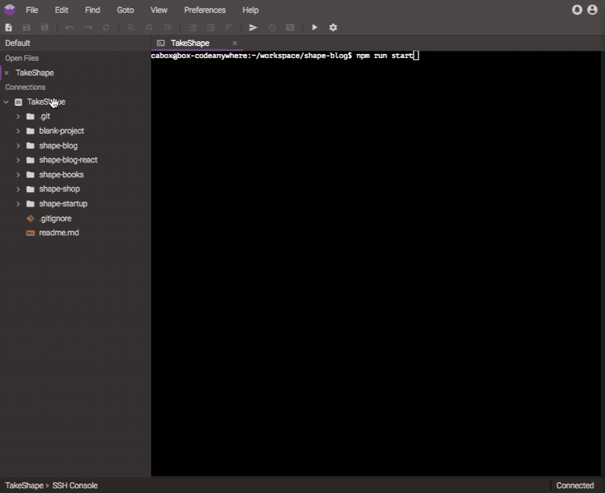Click the save file toolbar icon
The height and width of the screenshot is (493, 605).
(26, 28)
